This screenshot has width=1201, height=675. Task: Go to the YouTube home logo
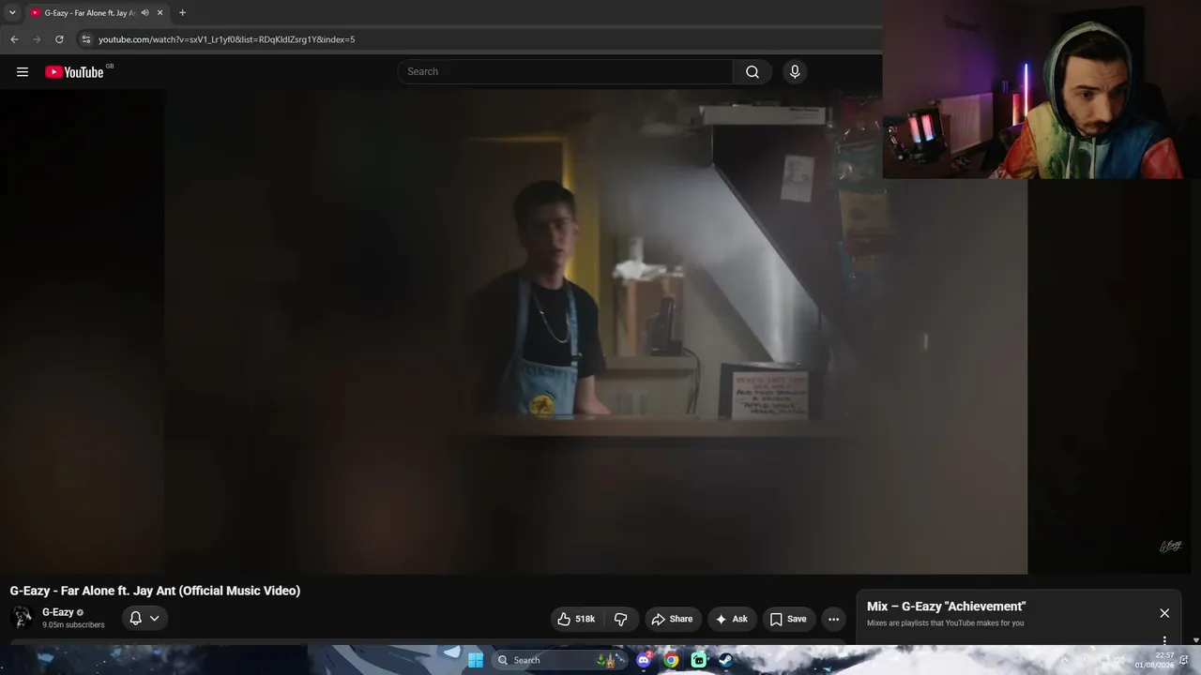74,72
